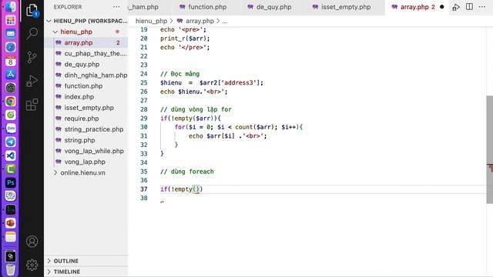
Task: Click the Run code icon in editor toolbar
Action: 455,7
